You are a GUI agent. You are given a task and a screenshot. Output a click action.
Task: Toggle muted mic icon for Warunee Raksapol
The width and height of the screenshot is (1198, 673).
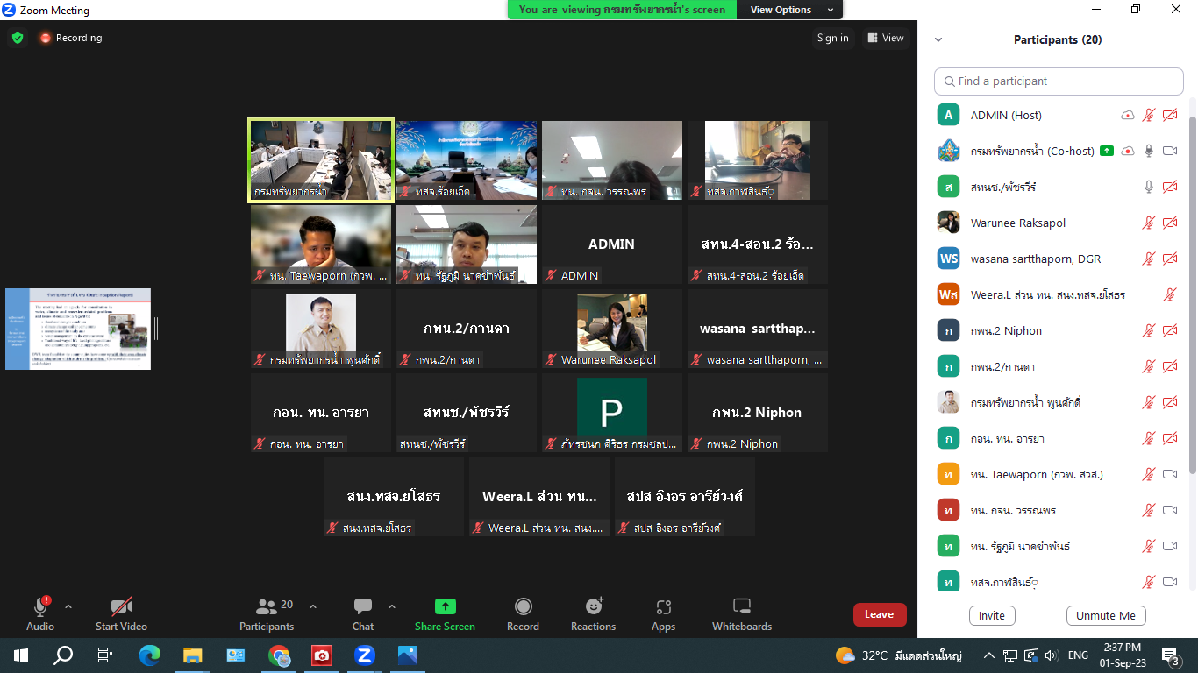[1148, 223]
